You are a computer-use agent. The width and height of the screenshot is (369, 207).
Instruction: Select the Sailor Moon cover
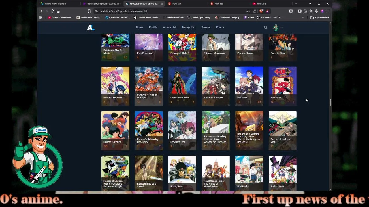tap(283, 173)
